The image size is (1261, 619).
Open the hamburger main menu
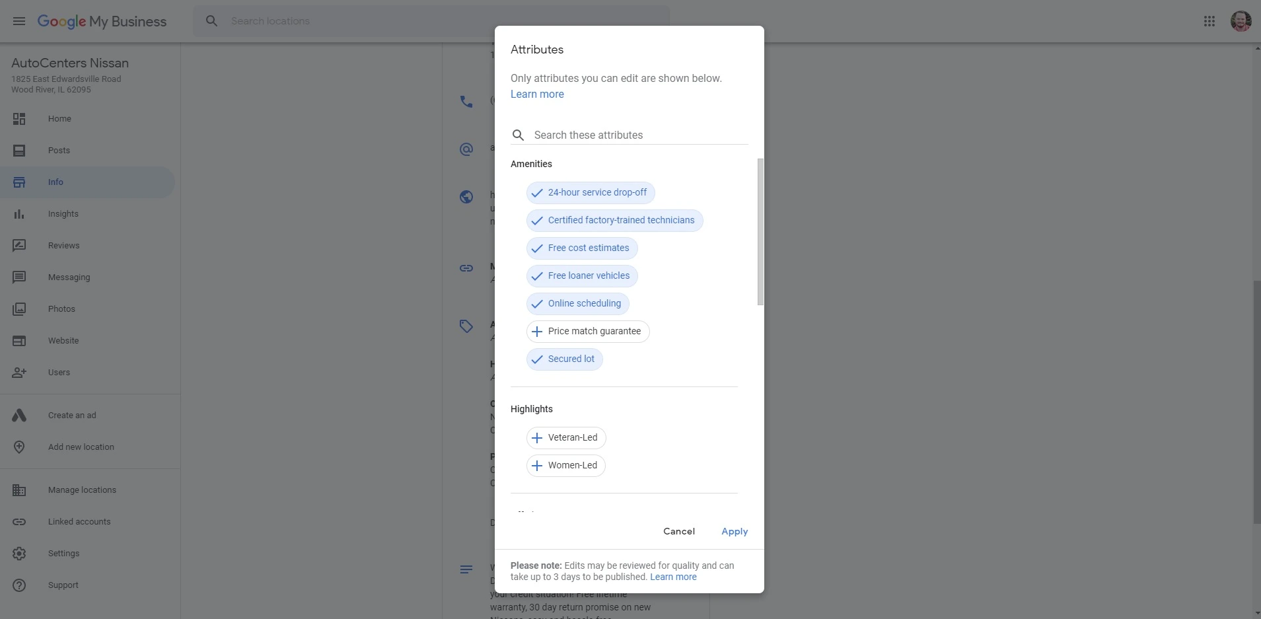click(x=19, y=21)
